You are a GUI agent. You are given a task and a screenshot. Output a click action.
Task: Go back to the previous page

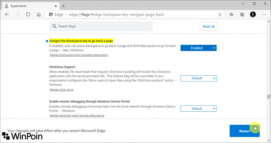point(7,15)
